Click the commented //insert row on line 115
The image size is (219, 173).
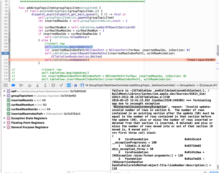coord(51,70)
